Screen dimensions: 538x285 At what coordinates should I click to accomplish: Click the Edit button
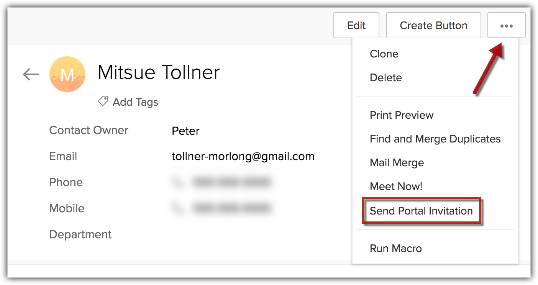click(356, 25)
